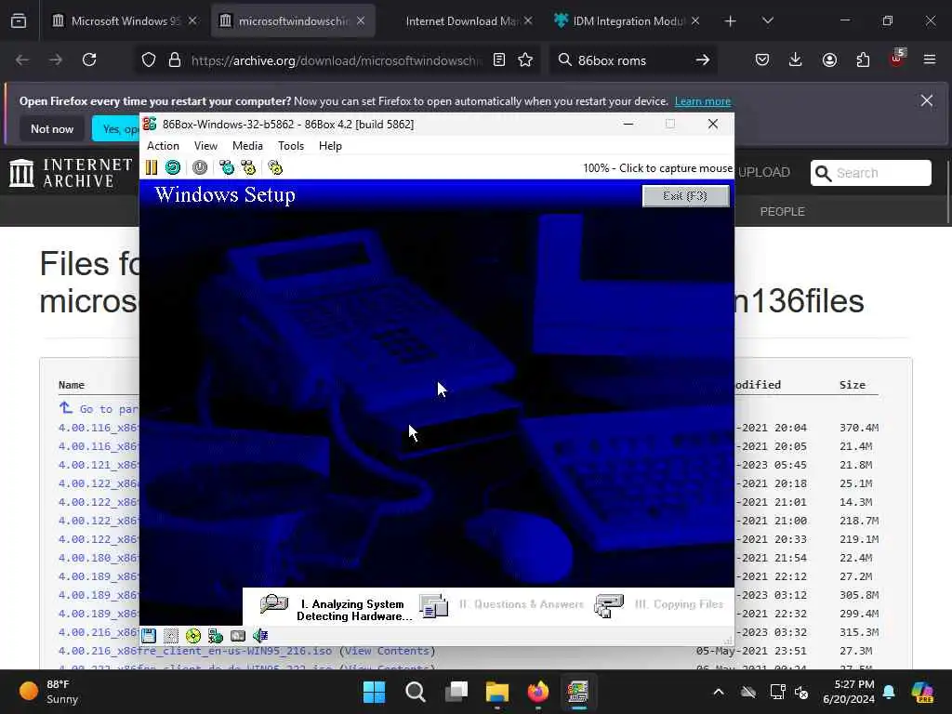Screen dimensions: 952x714
Task: Click the Internet Archive Search box
Action: (870, 173)
